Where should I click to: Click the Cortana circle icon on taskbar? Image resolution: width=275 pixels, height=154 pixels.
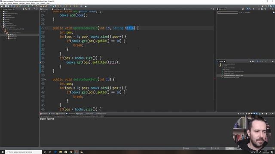[x=45, y=152]
